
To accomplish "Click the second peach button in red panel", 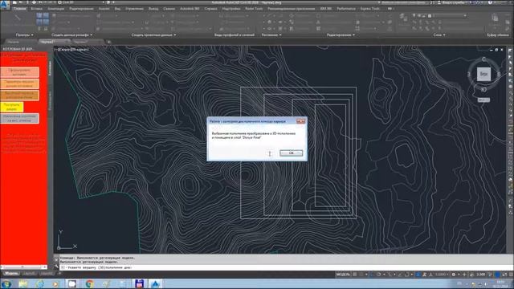I will click(x=19, y=83).
